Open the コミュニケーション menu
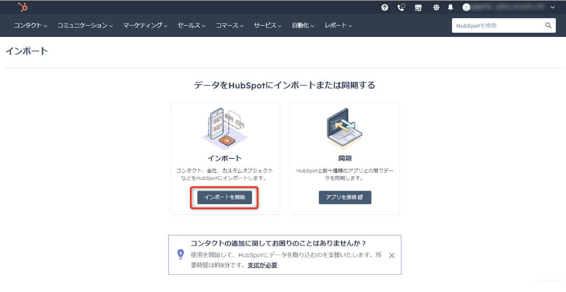Screen dimensions: 566x292 85,25
